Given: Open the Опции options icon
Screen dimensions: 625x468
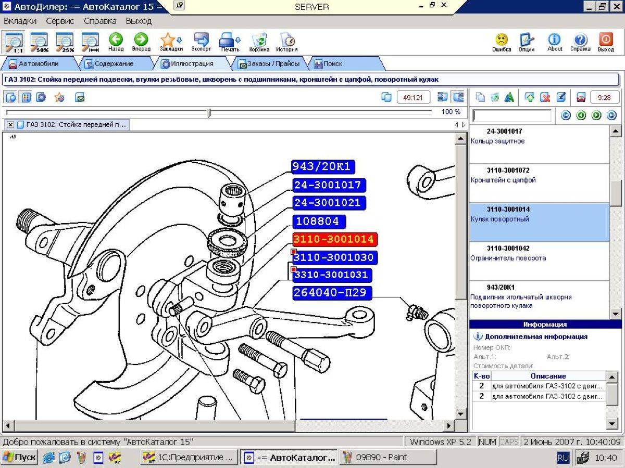Looking at the screenshot, I should pyautogui.click(x=527, y=42).
